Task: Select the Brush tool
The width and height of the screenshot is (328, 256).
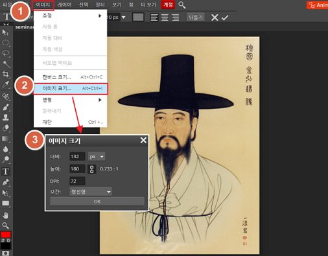Action: (x=5, y=107)
